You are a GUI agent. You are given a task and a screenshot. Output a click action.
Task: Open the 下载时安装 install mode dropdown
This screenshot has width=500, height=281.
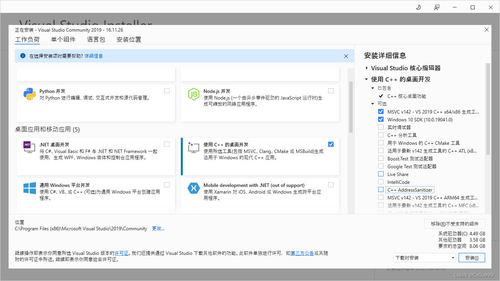[x=425, y=258]
